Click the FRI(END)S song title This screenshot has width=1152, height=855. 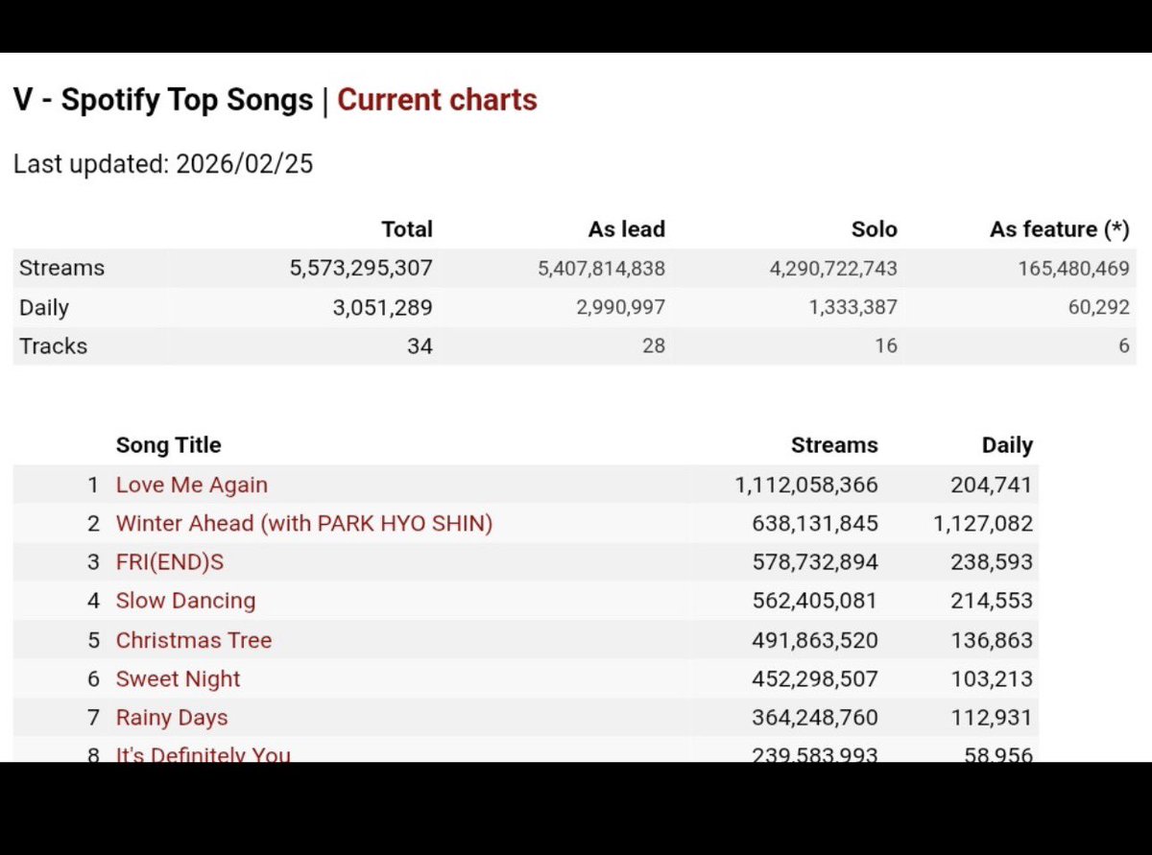(x=169, y=561)
